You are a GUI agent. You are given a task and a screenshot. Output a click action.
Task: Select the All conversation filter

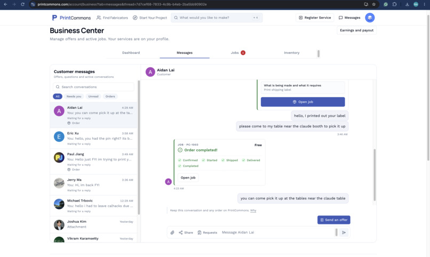coord(57,97)
